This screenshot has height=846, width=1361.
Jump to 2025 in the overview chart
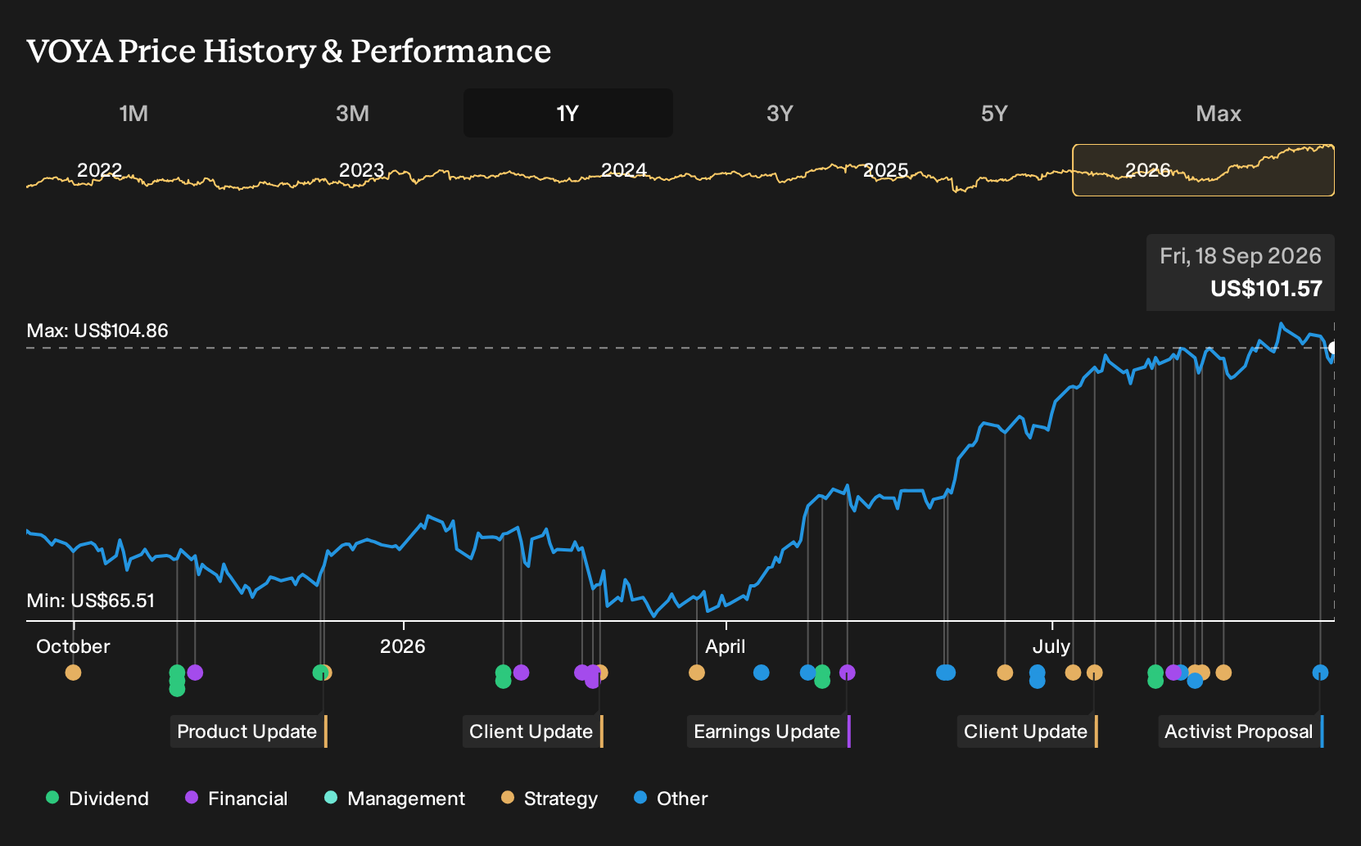pyautogui.click(x=886, y=170)
